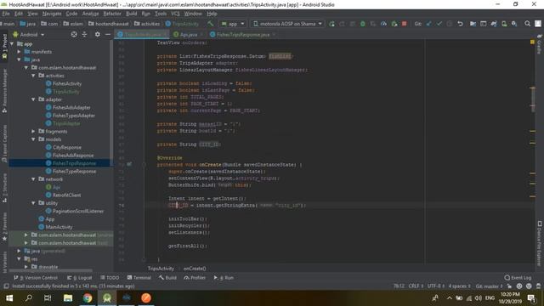Open the Project Structure folder icon
544x306 pixels.
pos(473,24)
